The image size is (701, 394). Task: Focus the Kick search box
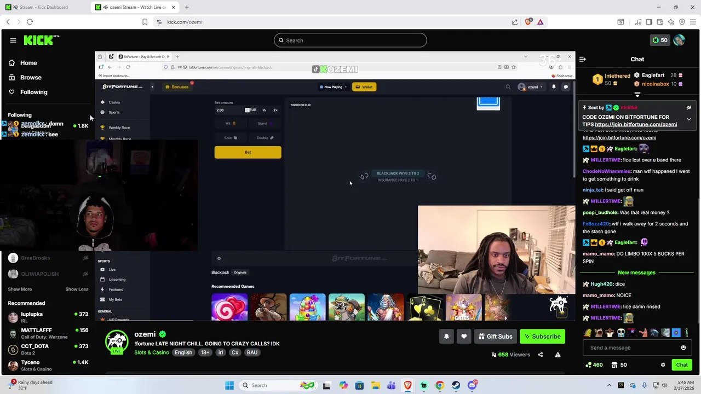(x=350, y=40)
